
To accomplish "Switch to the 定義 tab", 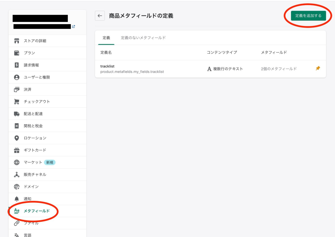I will 106,38.
